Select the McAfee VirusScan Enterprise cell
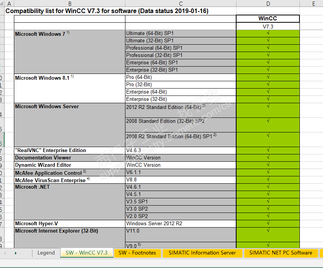Viewport: 323px width, 268px height. [x=69, y=180]
